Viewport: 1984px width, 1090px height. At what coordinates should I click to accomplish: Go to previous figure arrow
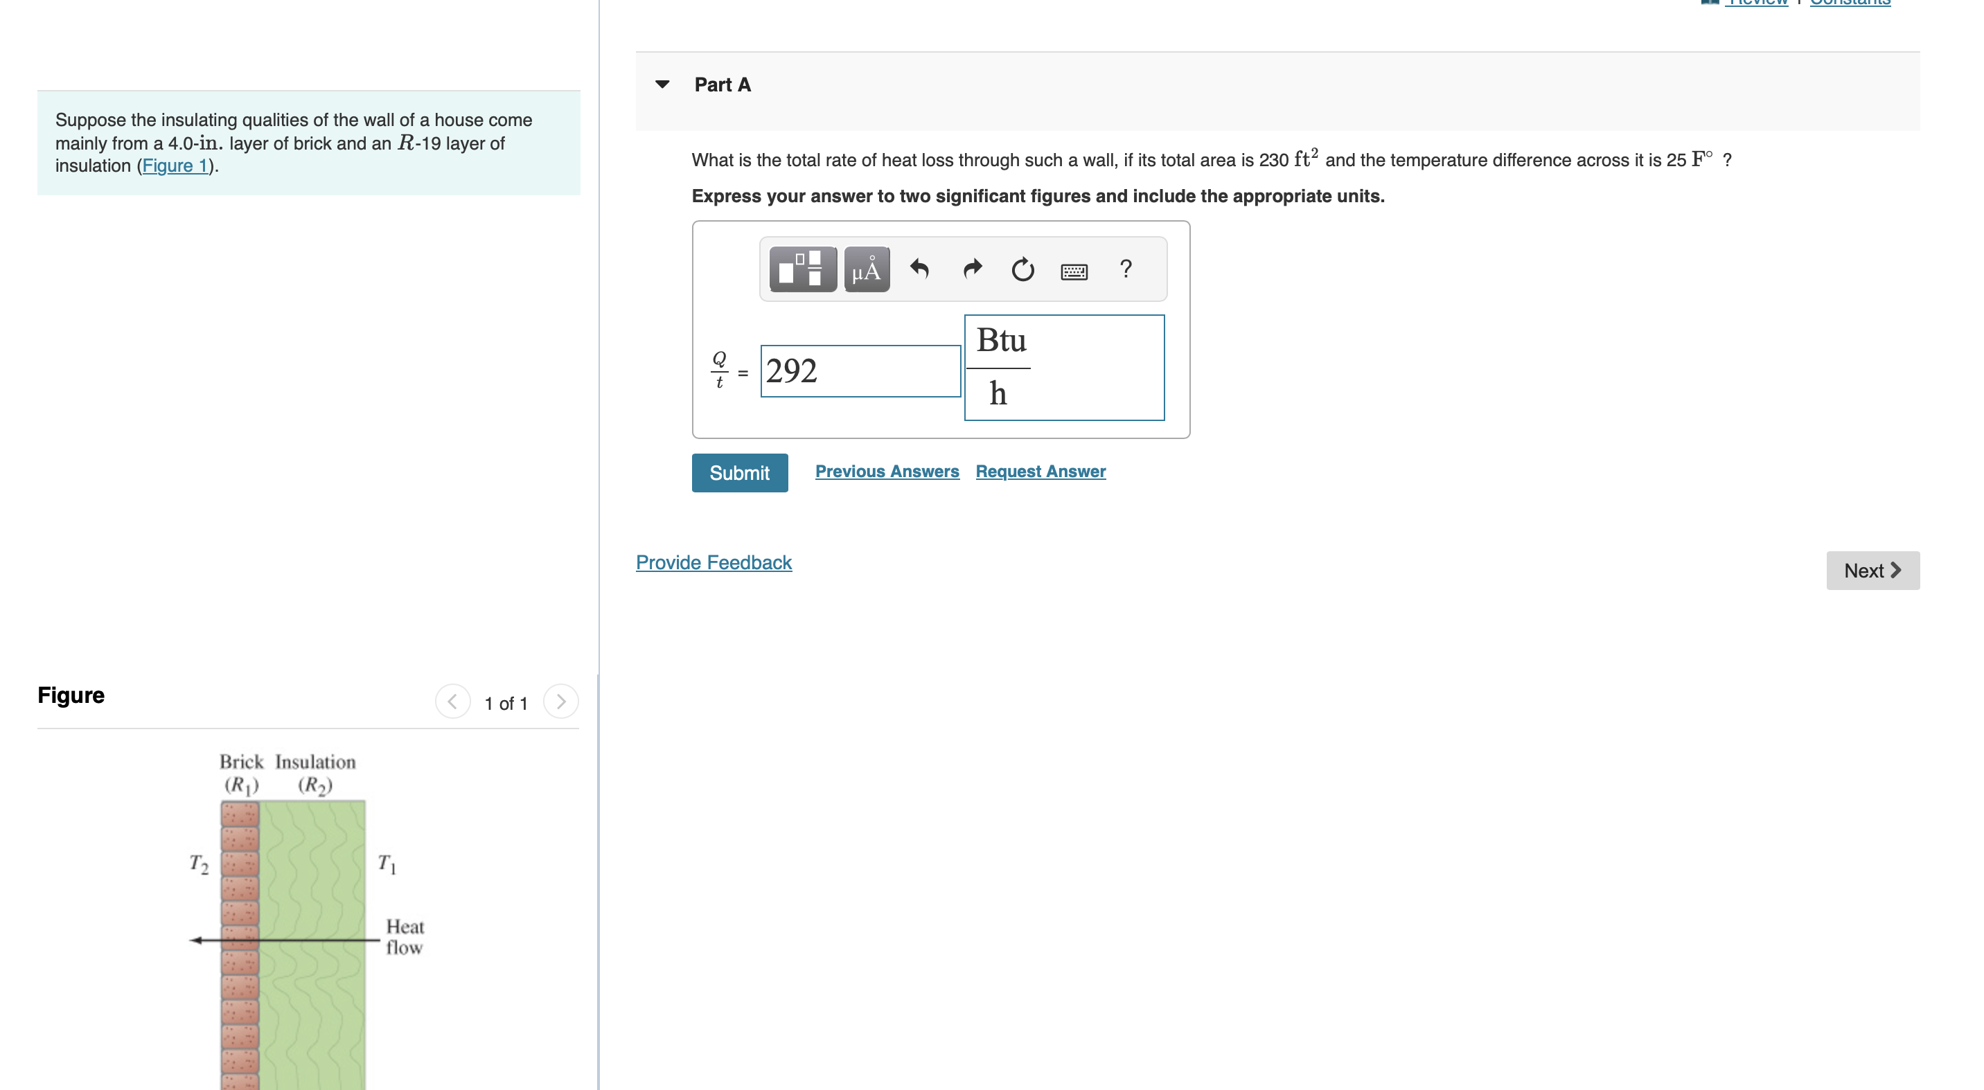(x=453, y=702)
